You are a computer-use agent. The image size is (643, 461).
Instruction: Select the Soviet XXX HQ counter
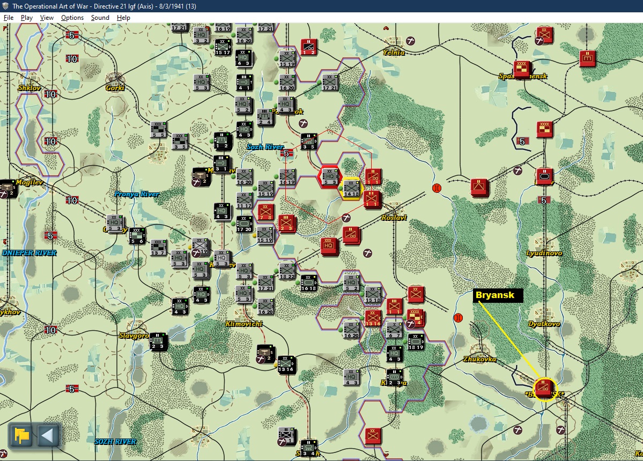click(x=329, y=246)
